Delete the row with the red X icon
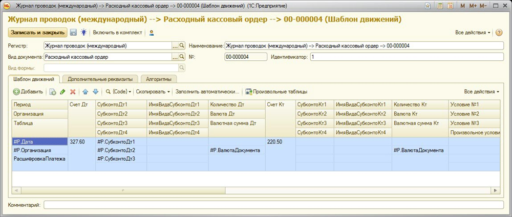This screenshot has width=512, height=217. coord(73,92)
